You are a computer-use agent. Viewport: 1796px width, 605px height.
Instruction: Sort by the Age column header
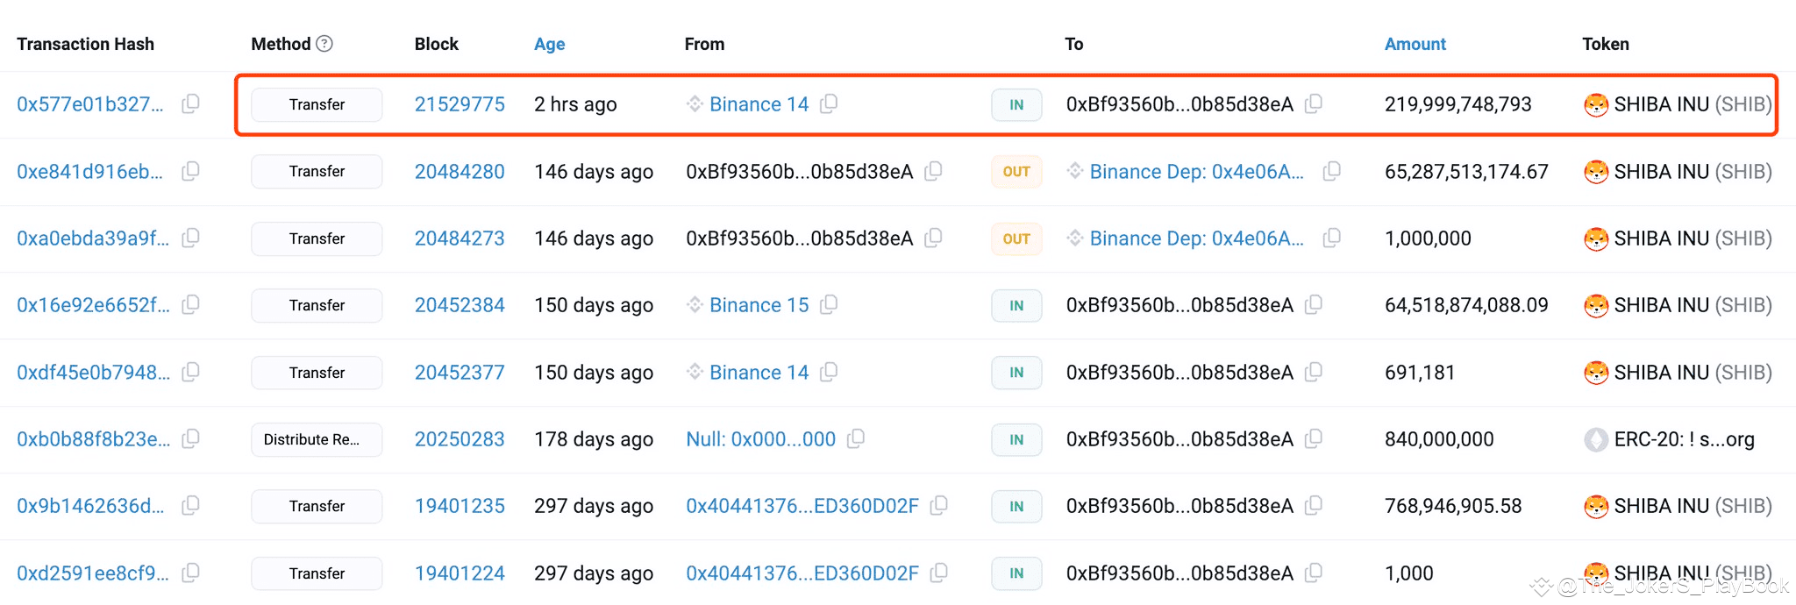(x=550, y=44)
